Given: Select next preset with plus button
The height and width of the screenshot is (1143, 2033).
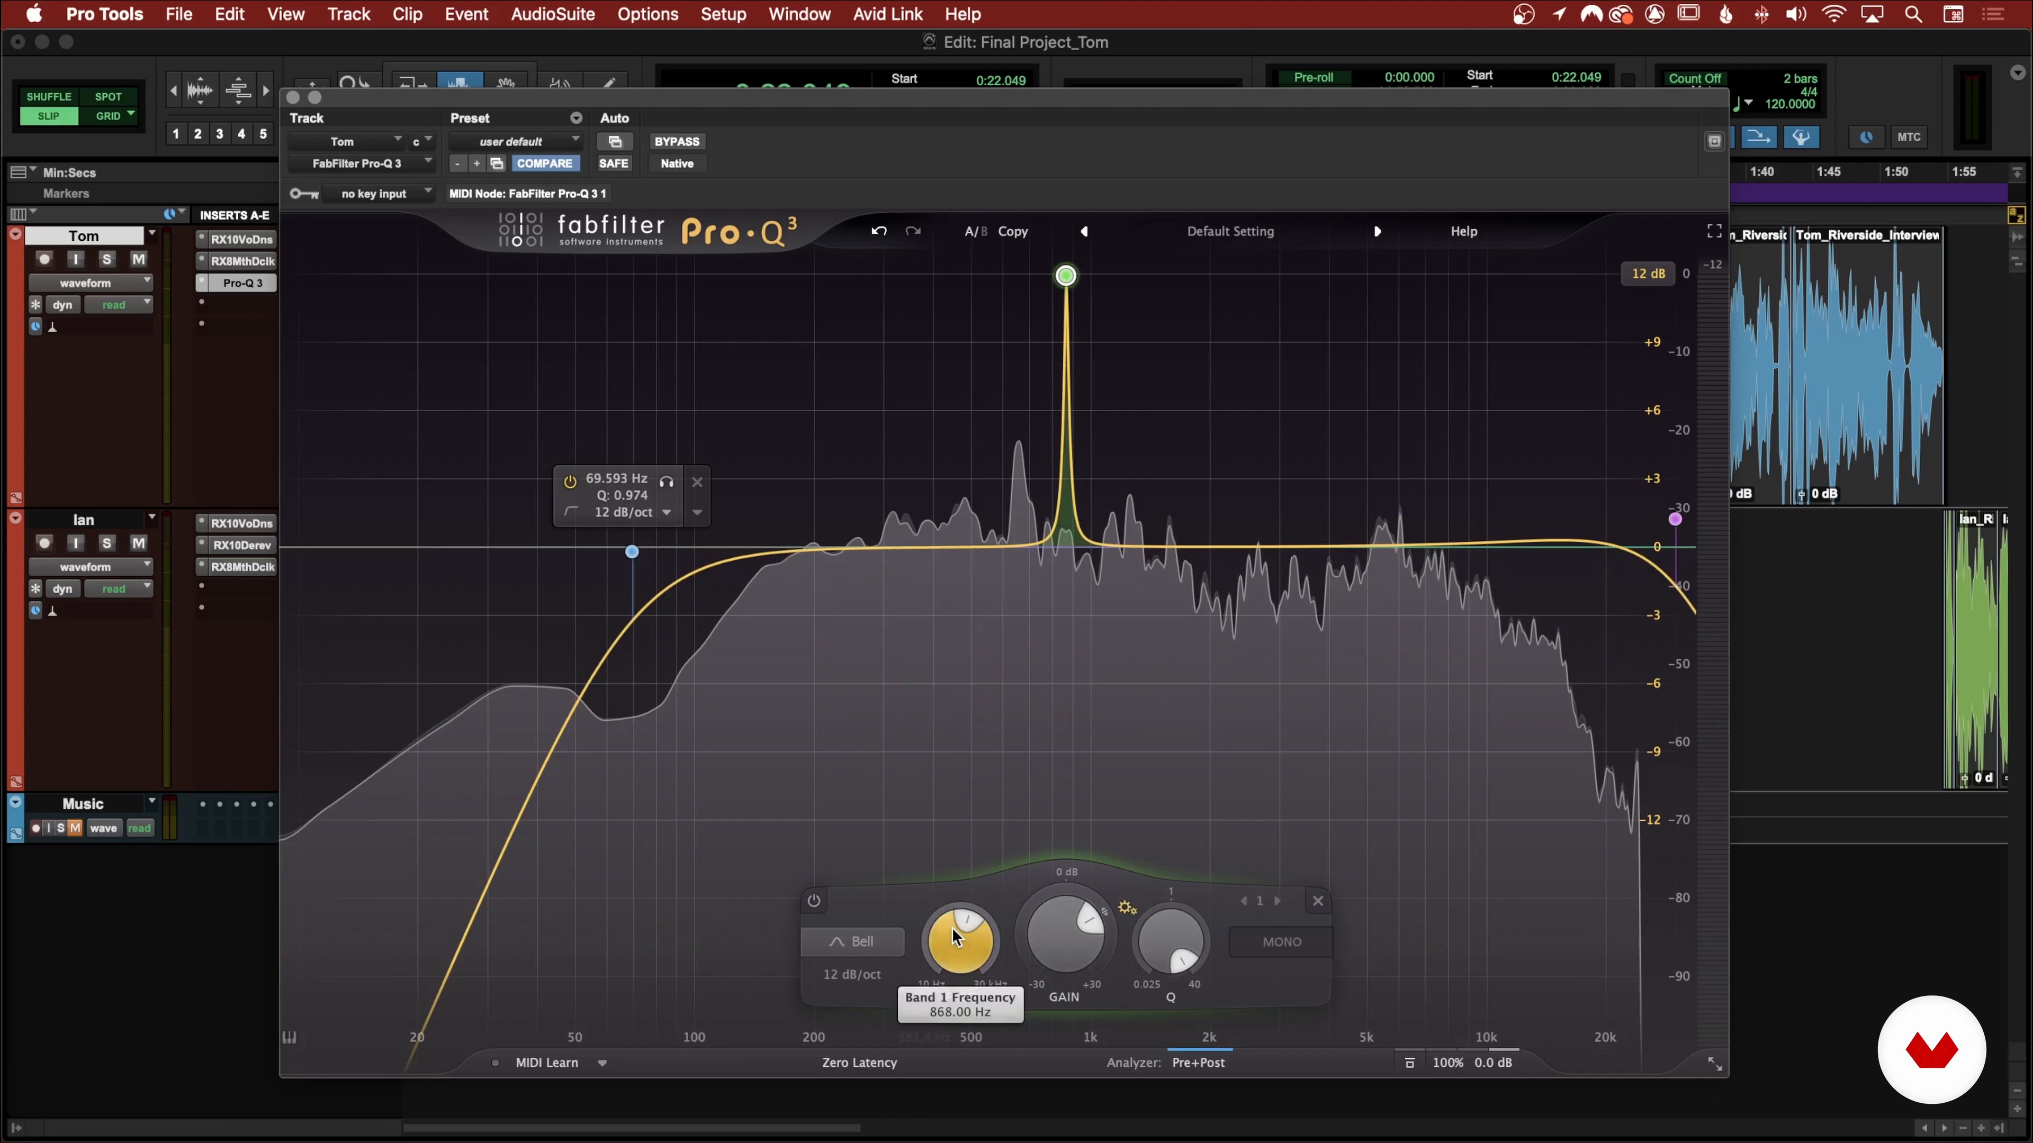Looking at the screenshot, I should pyautogui.click(x=476, y=164).
